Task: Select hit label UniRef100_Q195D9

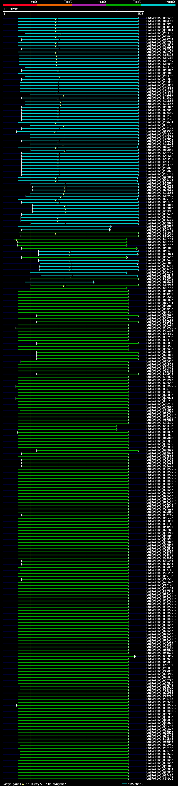Action: pyautogui.click(x=160, y=49)
